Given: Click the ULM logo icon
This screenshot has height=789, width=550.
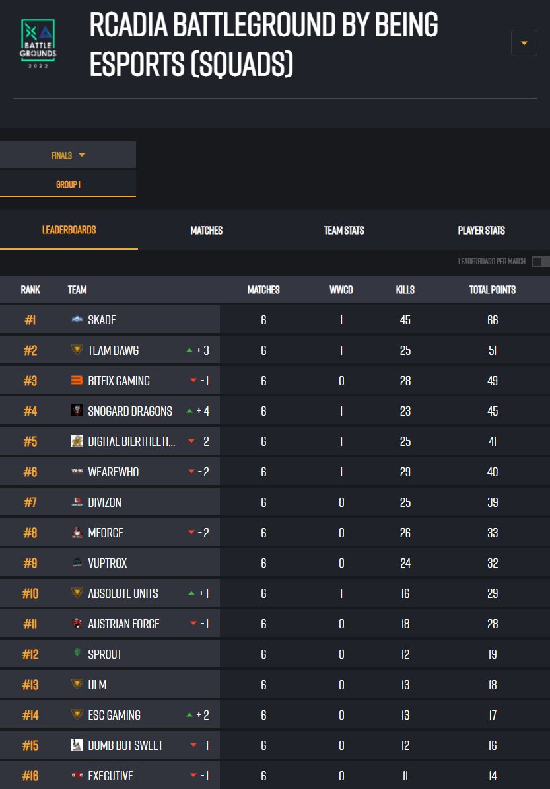Looking at the screenshot, I should (x=77, y=683).
